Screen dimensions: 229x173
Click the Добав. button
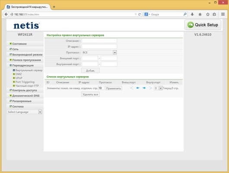pos(90,70)
